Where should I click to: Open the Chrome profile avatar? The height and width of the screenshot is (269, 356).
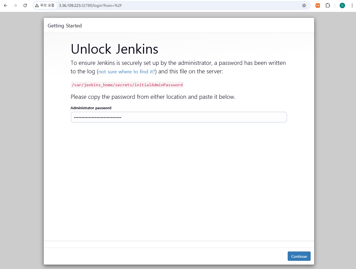tap(342, 5)
